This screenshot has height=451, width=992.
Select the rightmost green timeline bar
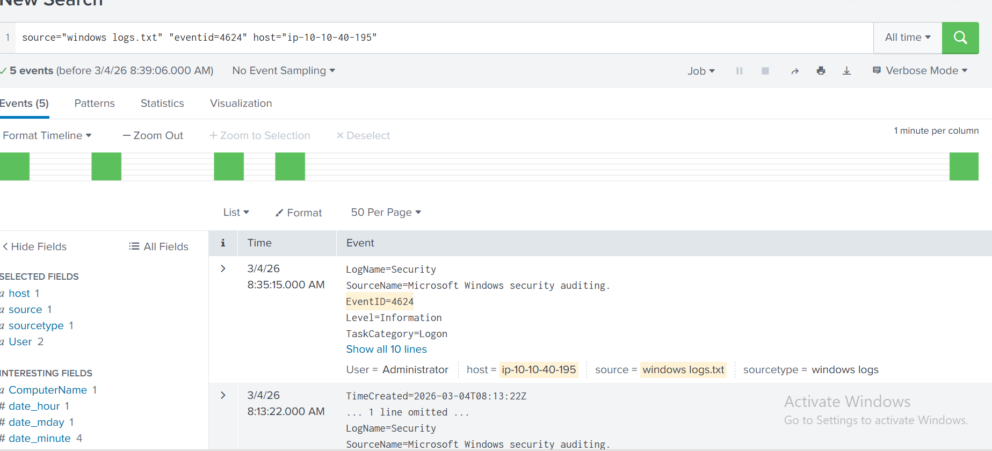tap(964, 166)
